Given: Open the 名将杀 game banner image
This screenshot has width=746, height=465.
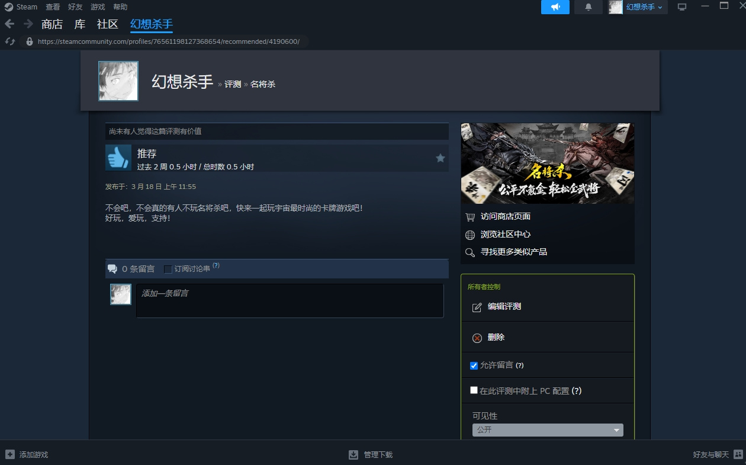Looking at the screenshot, I should tap(548, 163).
